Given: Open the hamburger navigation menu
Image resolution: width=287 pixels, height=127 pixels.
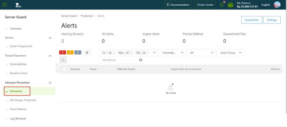Looking at the screenshot, I should point(4,5).
